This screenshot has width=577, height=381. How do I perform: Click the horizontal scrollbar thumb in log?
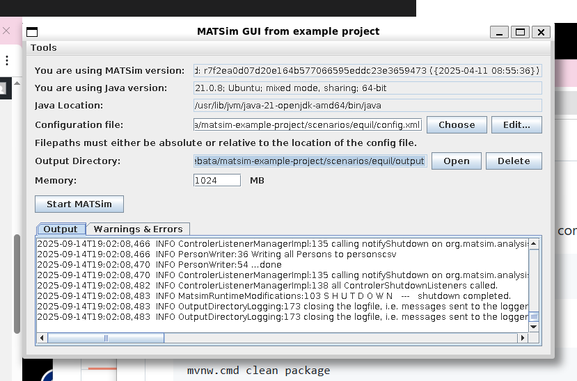click(x=106, y=338)
